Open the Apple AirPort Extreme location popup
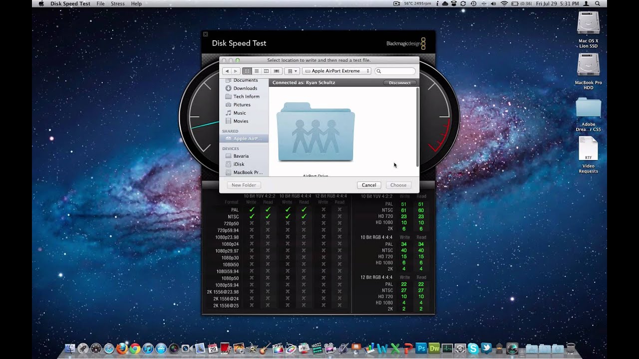This screenshot has height=359, width=639. point(336,71)
